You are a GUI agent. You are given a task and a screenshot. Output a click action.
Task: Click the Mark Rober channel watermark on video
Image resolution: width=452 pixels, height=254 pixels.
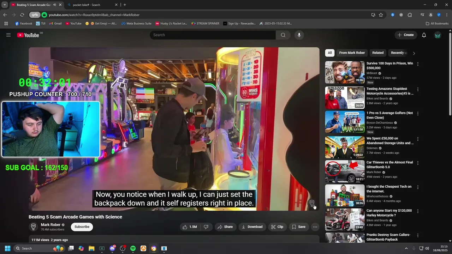[x=311, y=203]
